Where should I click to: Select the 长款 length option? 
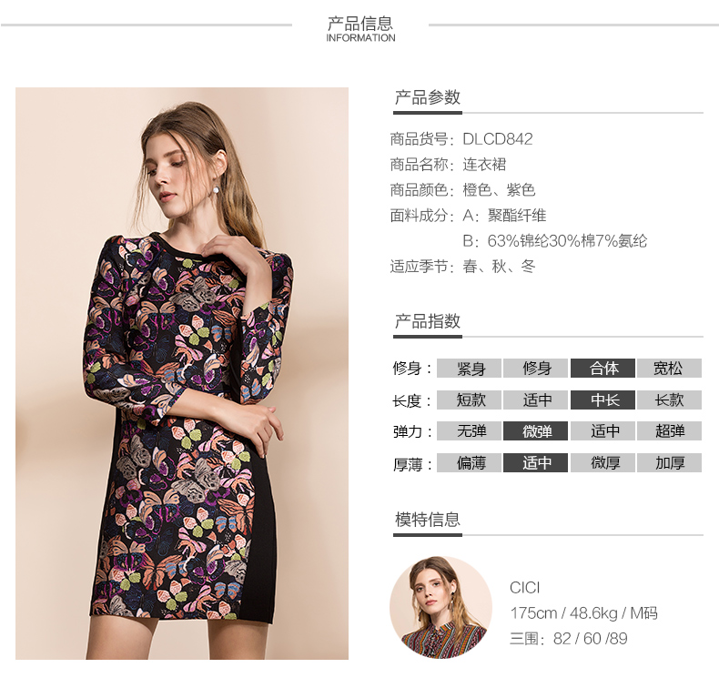(x=669, y=400)
